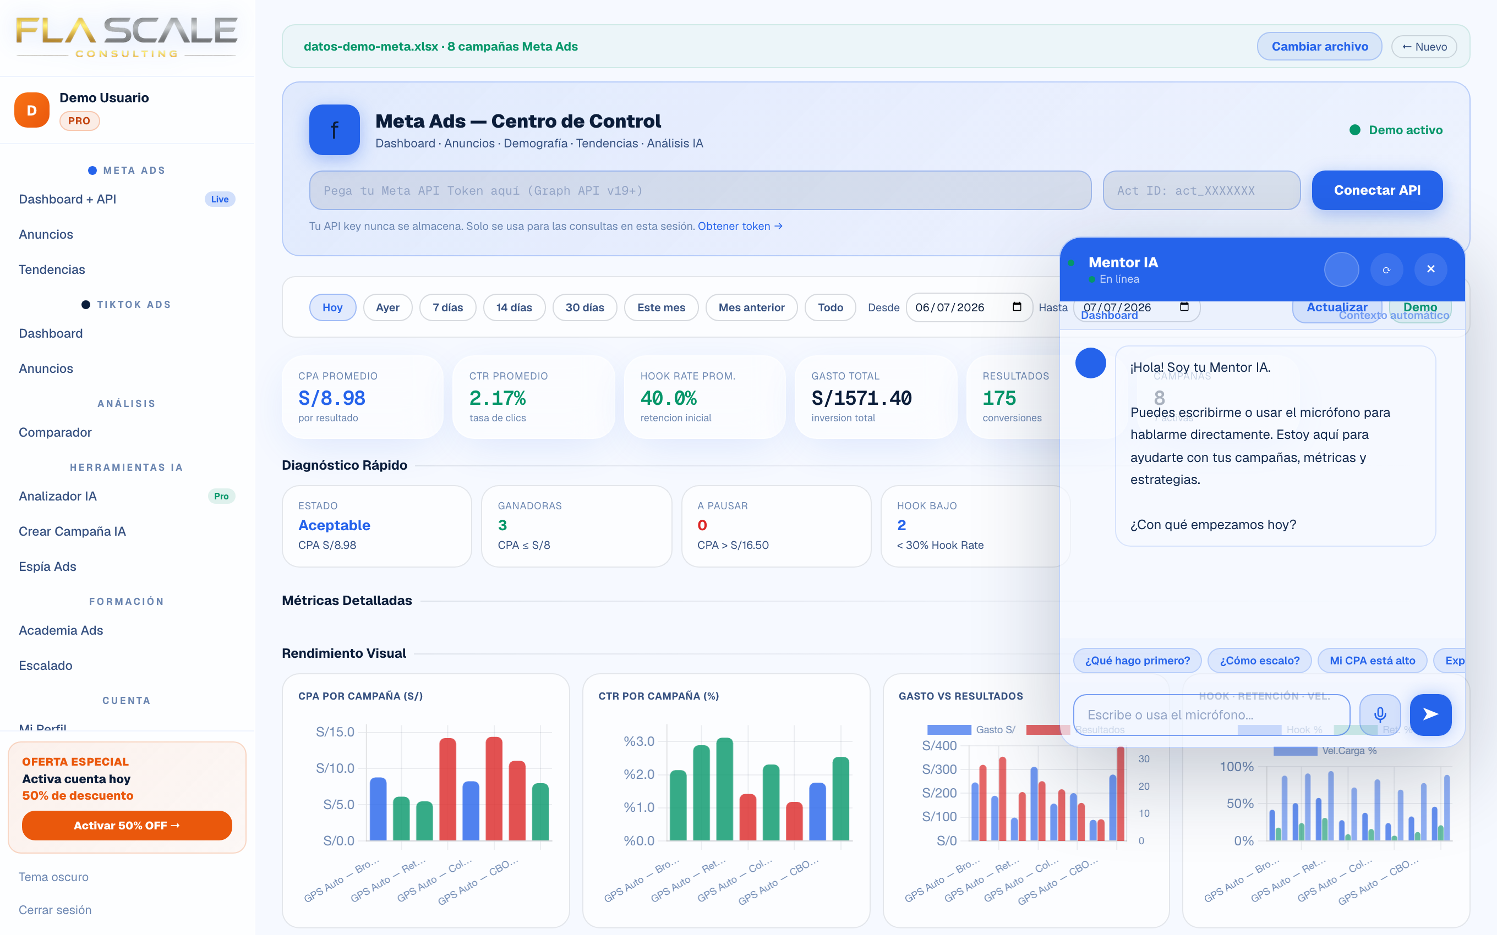This screenshot has width=1497, height=935.
Task: Click the PRO badge under Demo Usuario
Action: coord(79,121)
